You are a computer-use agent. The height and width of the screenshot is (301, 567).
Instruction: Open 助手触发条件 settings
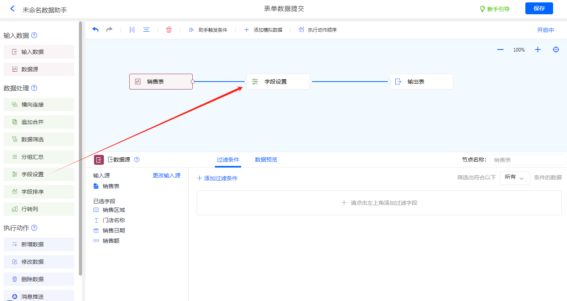pyautogui.click(x=208, y=30)
